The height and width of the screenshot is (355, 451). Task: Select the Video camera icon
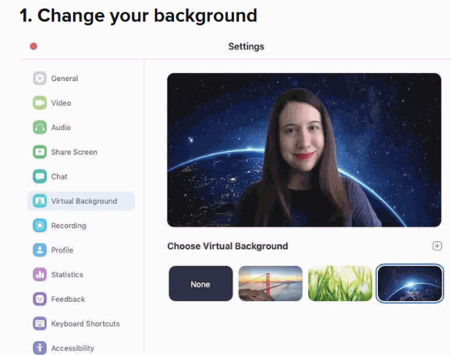click(39, 103)
